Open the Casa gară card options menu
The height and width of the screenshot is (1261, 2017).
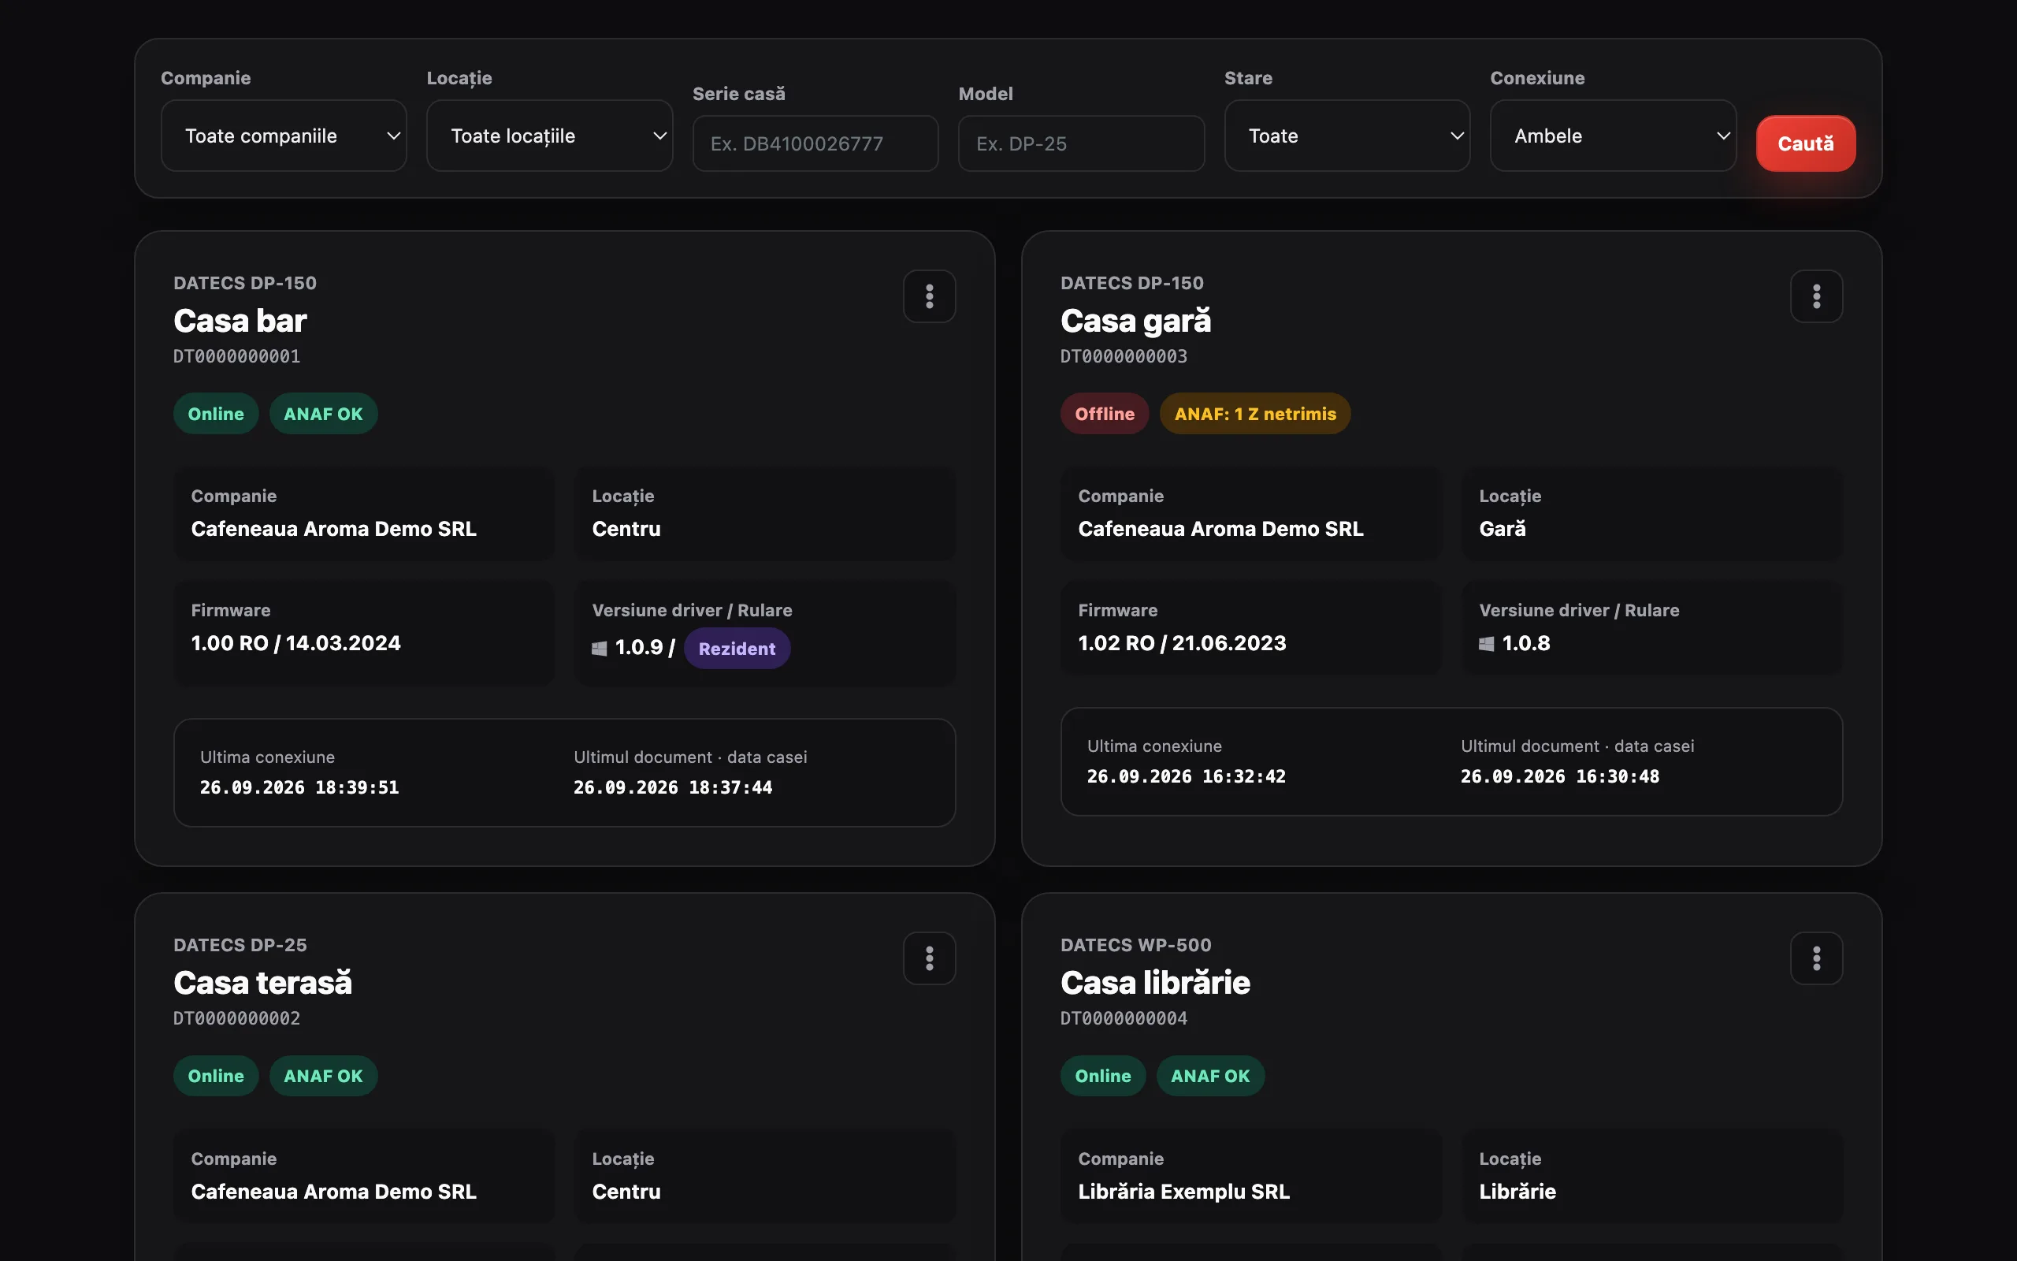pos(1816,296)
